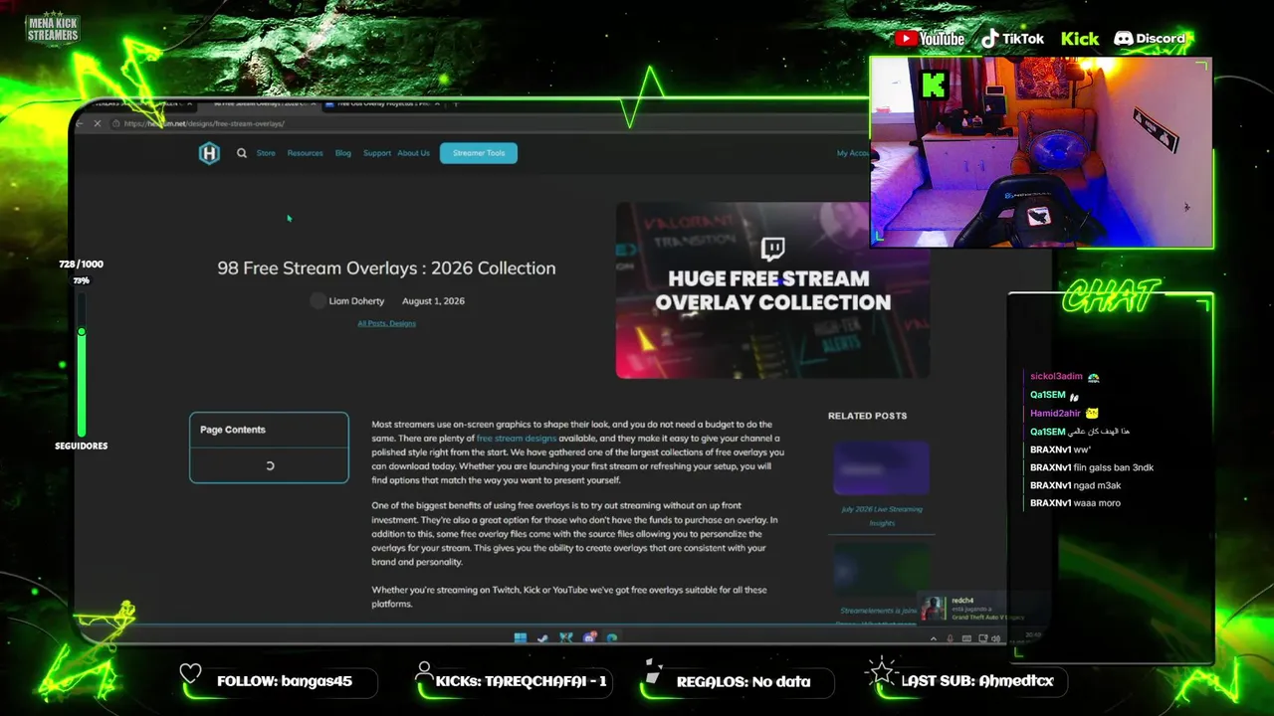Open the green related post thumbnail
This screenshot has width=1274, height=716.
882,567
